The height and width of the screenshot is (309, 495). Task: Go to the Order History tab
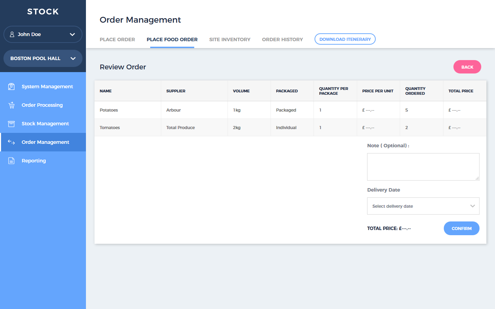(282, 39)
